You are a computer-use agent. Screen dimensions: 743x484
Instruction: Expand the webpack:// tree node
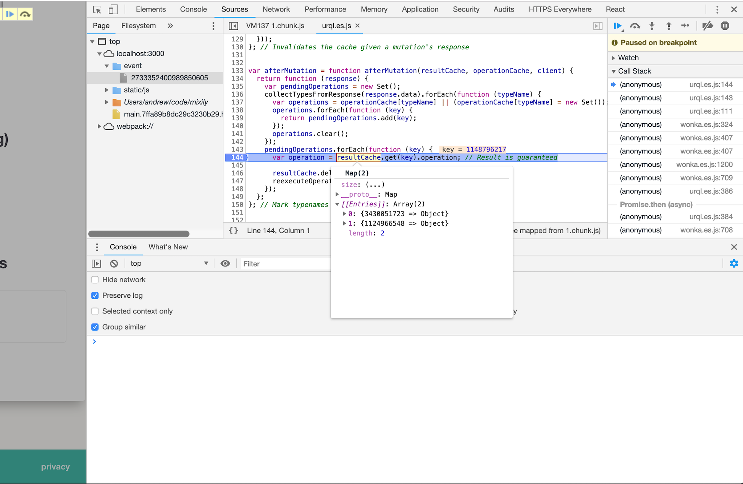tap(100, 126)
